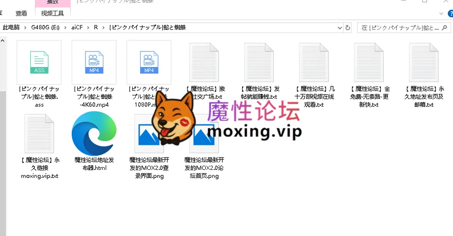Click the file name 全免费-无套路-更新快.txt
This screenshot has width=453, height=236.
point(369,97)
